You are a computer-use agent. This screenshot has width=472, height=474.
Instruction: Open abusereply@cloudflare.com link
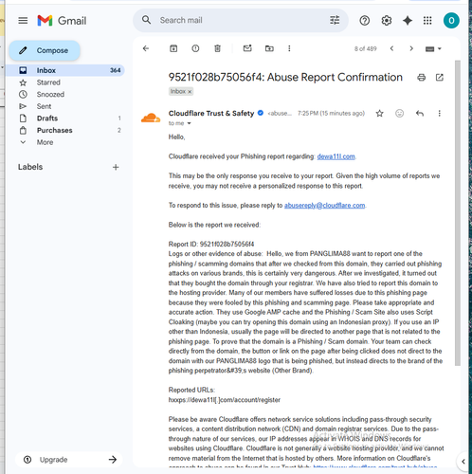[324, 206]
